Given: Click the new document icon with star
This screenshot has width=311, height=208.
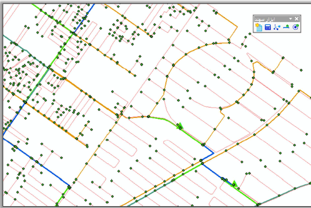Looking at the screenshot, I should point(258,27).
